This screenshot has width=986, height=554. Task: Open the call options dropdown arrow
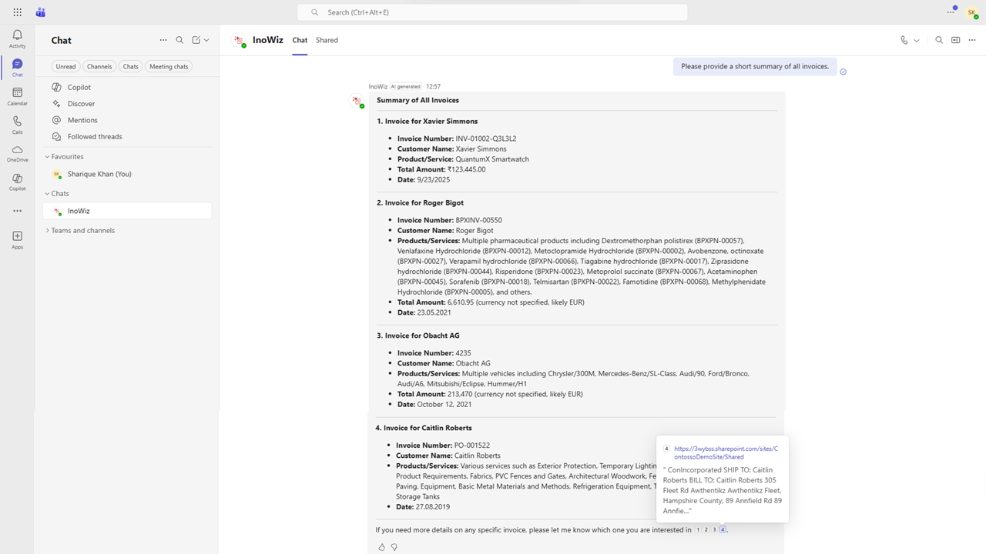[917, 39]
